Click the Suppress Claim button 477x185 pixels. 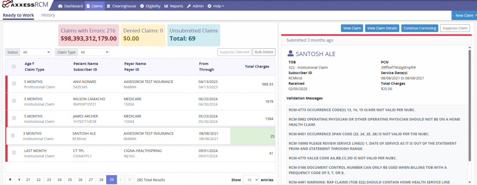pyautogui.click(x=455, y=28)
